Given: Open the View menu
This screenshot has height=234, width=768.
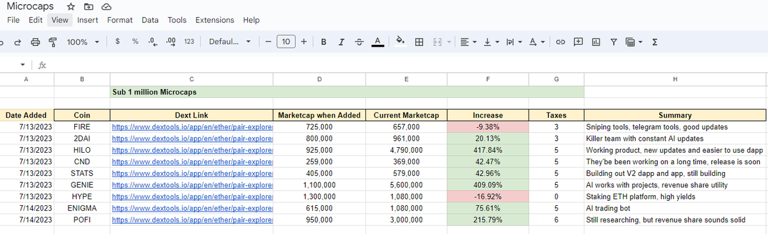Looking at the screenshot, I should tap(60, 20).
